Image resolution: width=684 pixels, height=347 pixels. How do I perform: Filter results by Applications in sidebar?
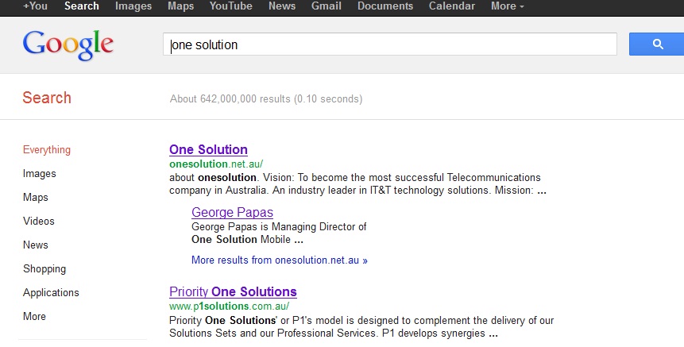point(51,292)
